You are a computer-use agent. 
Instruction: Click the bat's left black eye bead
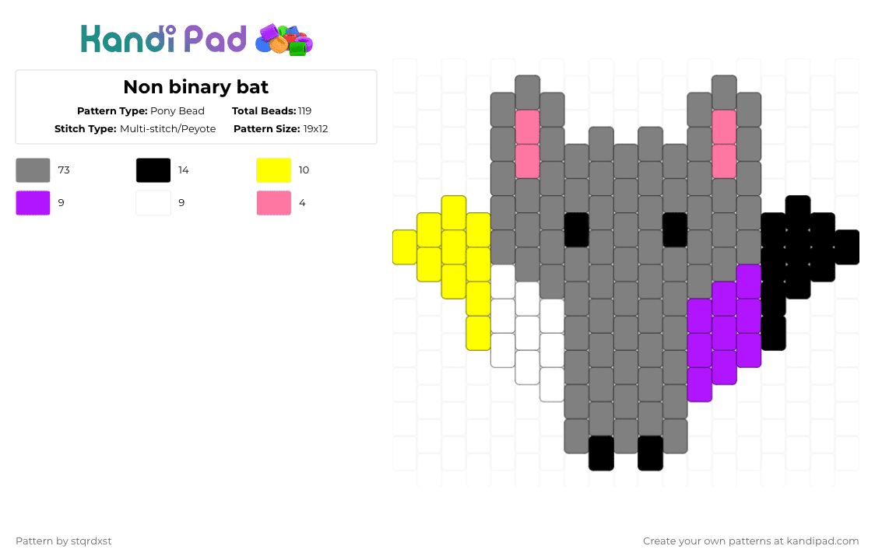pyautogui.click(x=576, y=229)
